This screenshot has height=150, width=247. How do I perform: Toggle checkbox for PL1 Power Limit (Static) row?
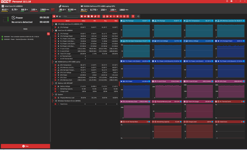(55, 38)
